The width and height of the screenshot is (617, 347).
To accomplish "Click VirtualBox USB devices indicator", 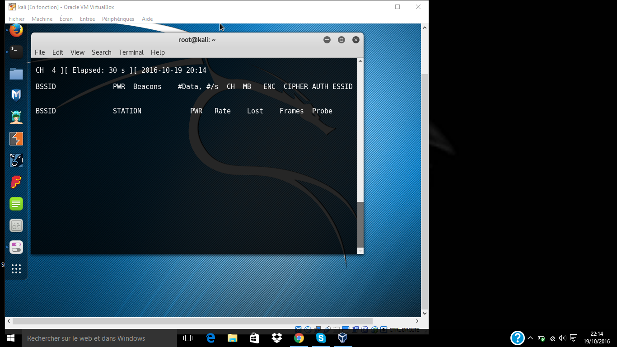I will coord(327,330).
